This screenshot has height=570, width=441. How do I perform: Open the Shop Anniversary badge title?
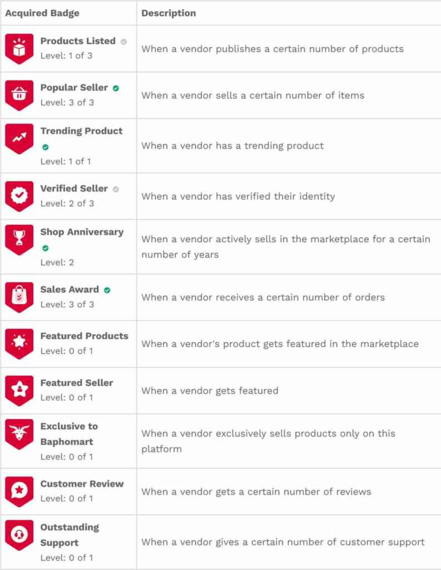coord(82,232)
